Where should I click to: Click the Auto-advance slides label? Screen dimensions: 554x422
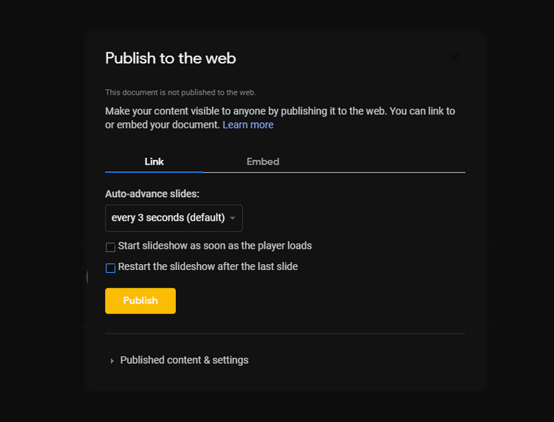click(x=152, y=194)
